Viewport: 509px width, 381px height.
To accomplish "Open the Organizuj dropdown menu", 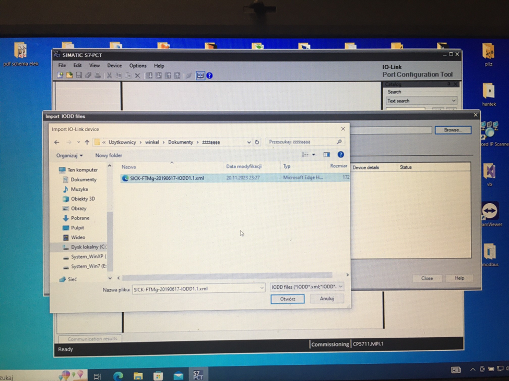I will coord(69,155).
